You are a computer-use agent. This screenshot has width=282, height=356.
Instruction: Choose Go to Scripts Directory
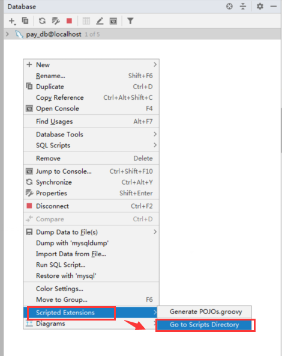pyautogui.click(x=205, y=325)
